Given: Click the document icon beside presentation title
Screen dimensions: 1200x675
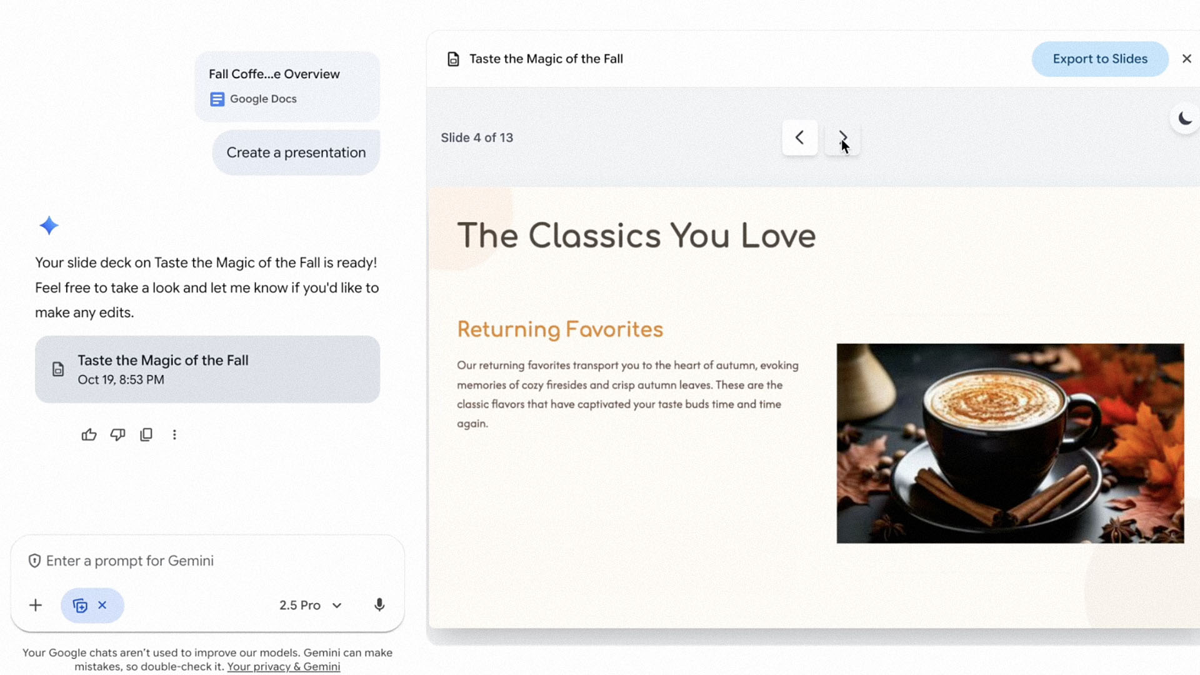Looking at the screenshot, I should click(x=453, y=59).
